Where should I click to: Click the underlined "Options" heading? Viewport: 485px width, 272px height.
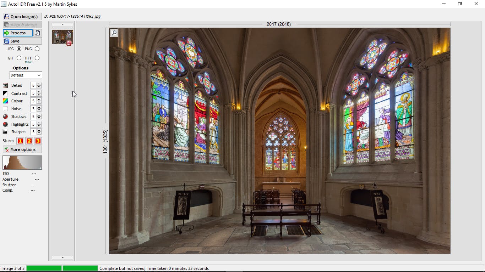[x=21, y=68]
